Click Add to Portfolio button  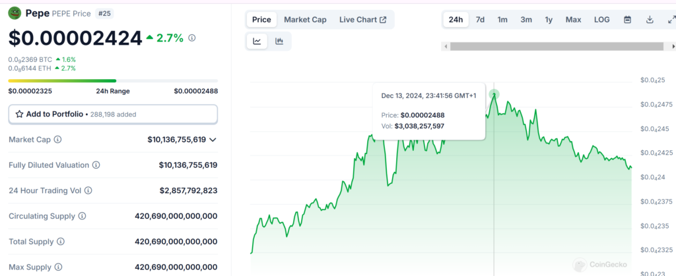tap(113, 114)
